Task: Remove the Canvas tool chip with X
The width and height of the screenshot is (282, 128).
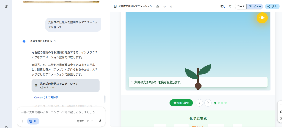Action: coord(35,121)
